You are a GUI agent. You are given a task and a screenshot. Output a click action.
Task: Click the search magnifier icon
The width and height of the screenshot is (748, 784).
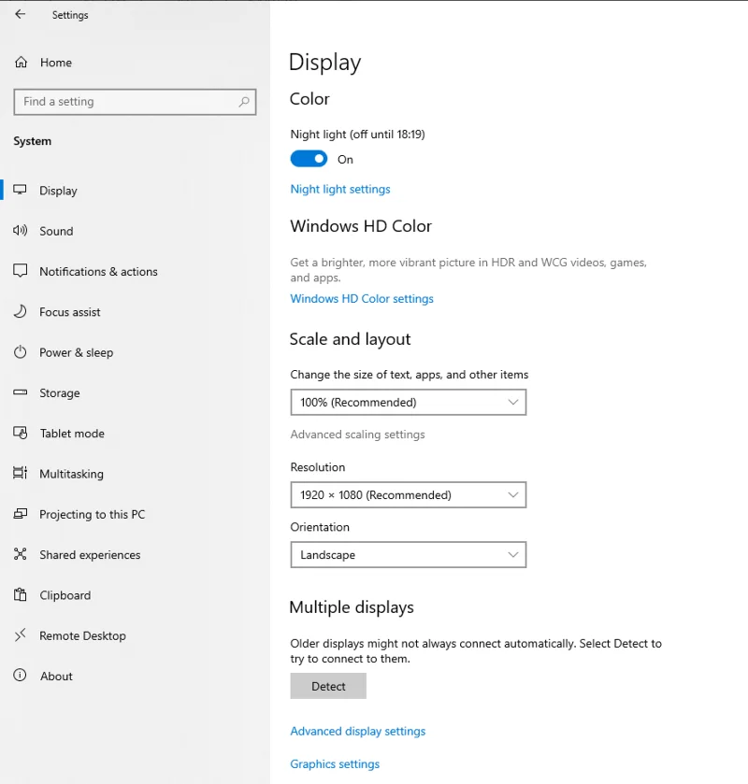click(244, 102)
